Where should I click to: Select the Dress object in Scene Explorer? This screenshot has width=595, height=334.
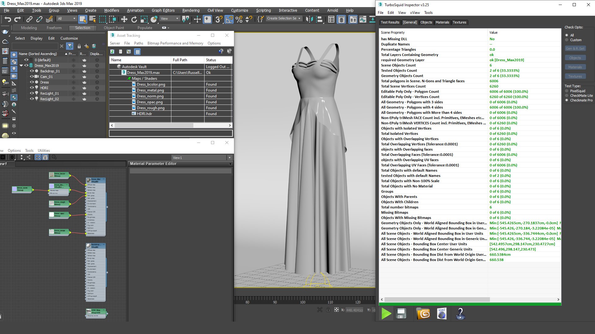click(x=44, y=82)
